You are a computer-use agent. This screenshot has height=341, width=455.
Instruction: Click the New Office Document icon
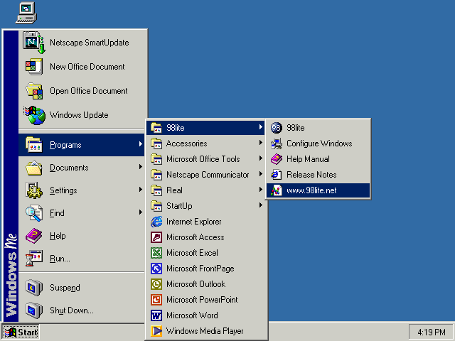pyautogui.click(x=34, y=66)
